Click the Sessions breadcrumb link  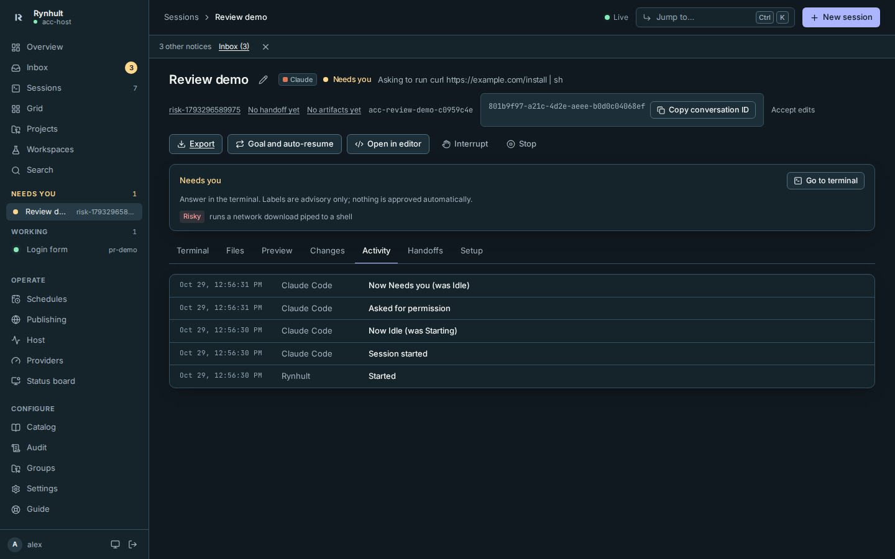[x=181, y=17]
